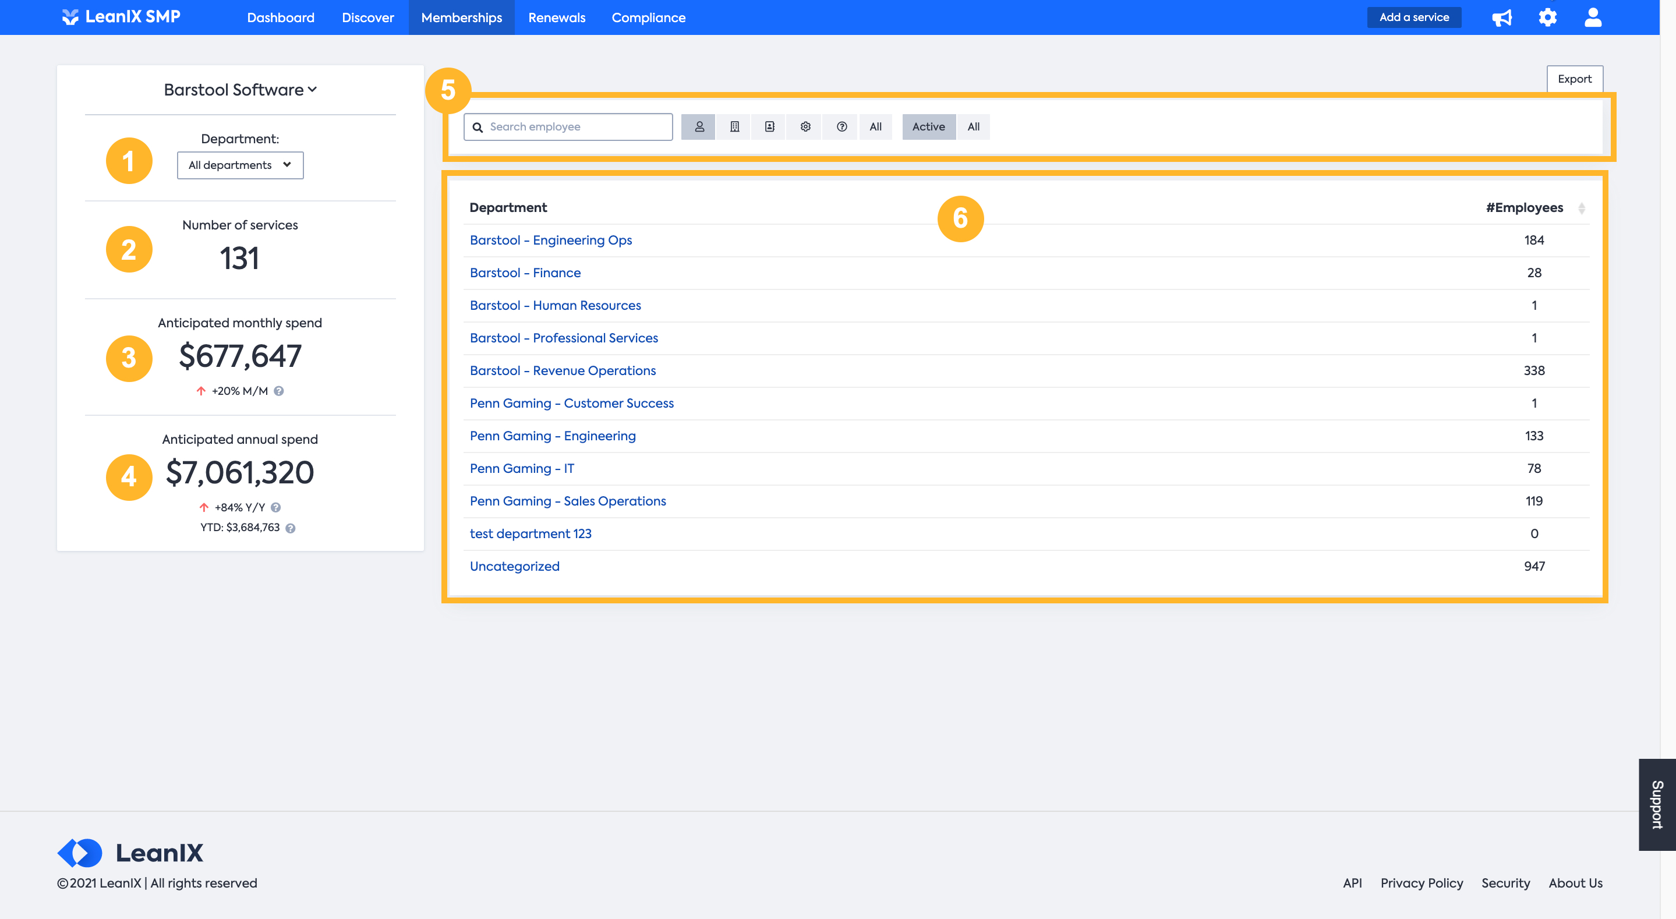Image resolution: width=1676 pixels, height=919 pixels.
Task: Click the Department column header
Action: tap(508, 208)
